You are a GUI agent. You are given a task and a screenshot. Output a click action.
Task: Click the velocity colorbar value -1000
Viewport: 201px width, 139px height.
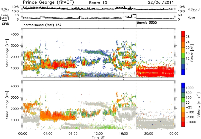tap(191, 122)
